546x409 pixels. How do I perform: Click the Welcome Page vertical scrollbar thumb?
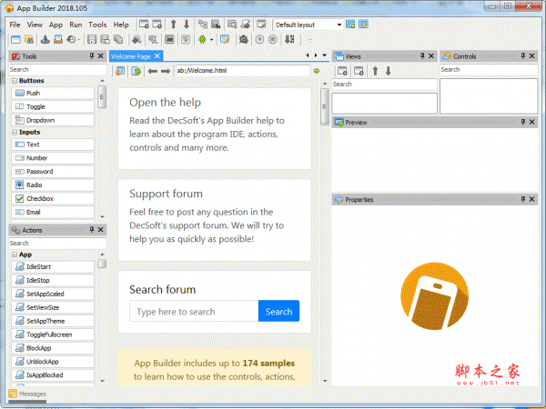coord(325,106)
